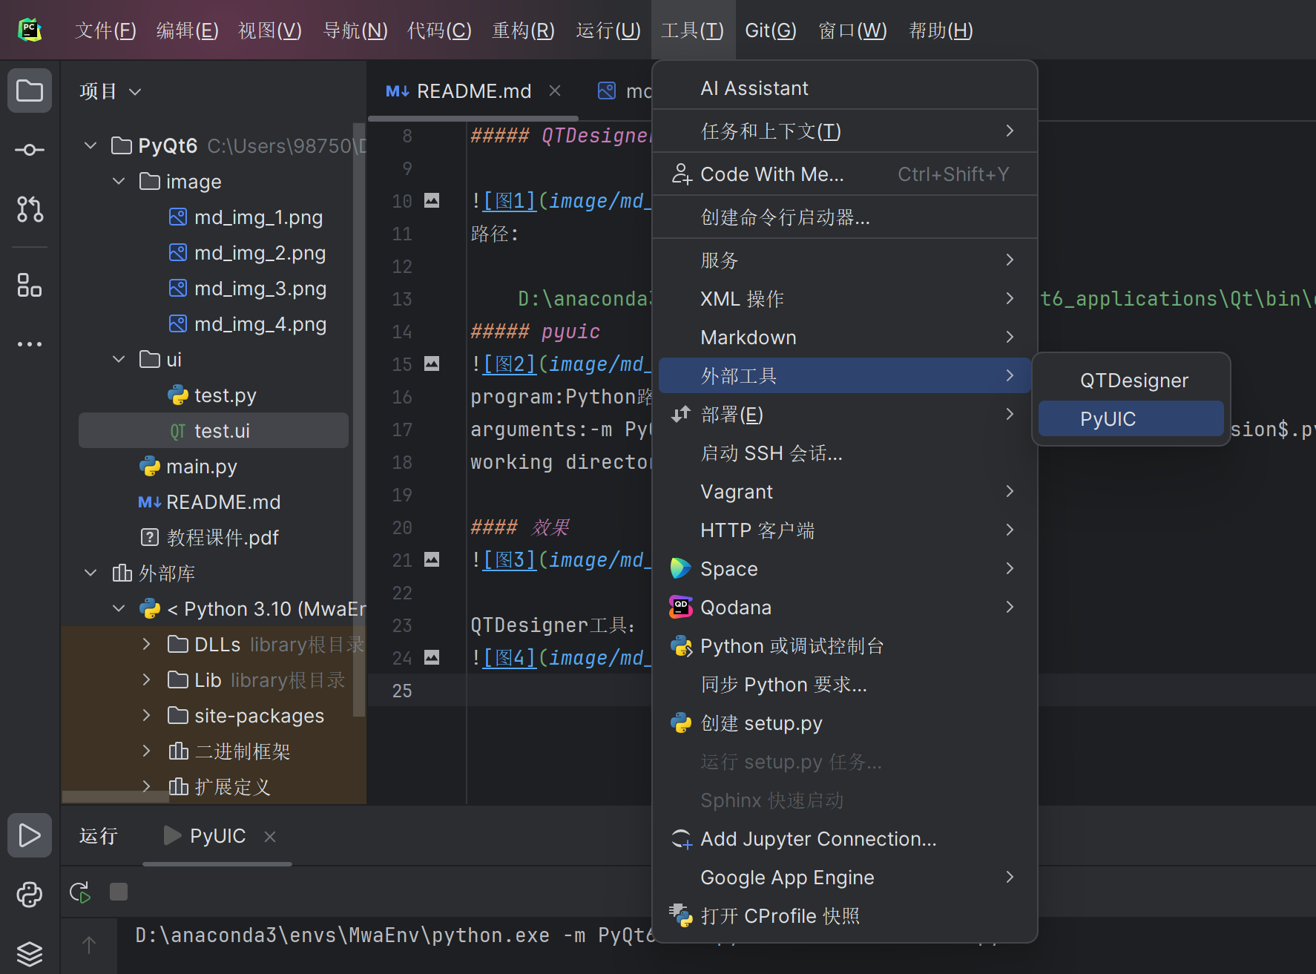The height and width of the screenshot is (974, 1316).
Task: Choose QTDesigner in external tools submenu
Action: click(x=1131, y=381)
